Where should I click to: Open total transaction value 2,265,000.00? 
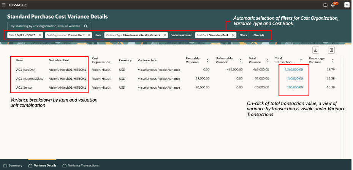tap(294, 70)
